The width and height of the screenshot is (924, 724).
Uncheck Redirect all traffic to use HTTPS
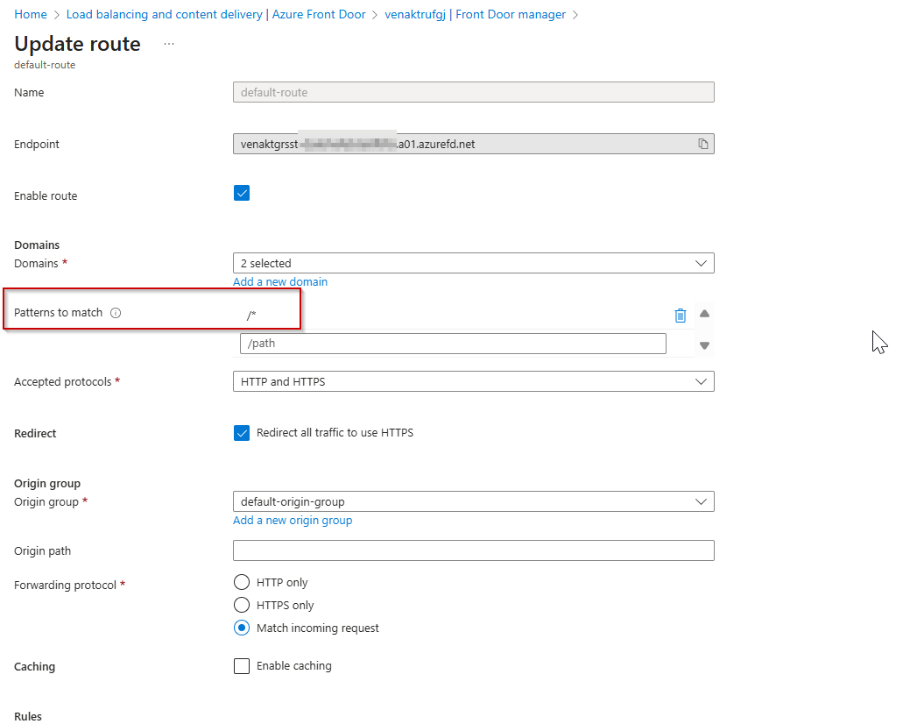tap(242, 432)
